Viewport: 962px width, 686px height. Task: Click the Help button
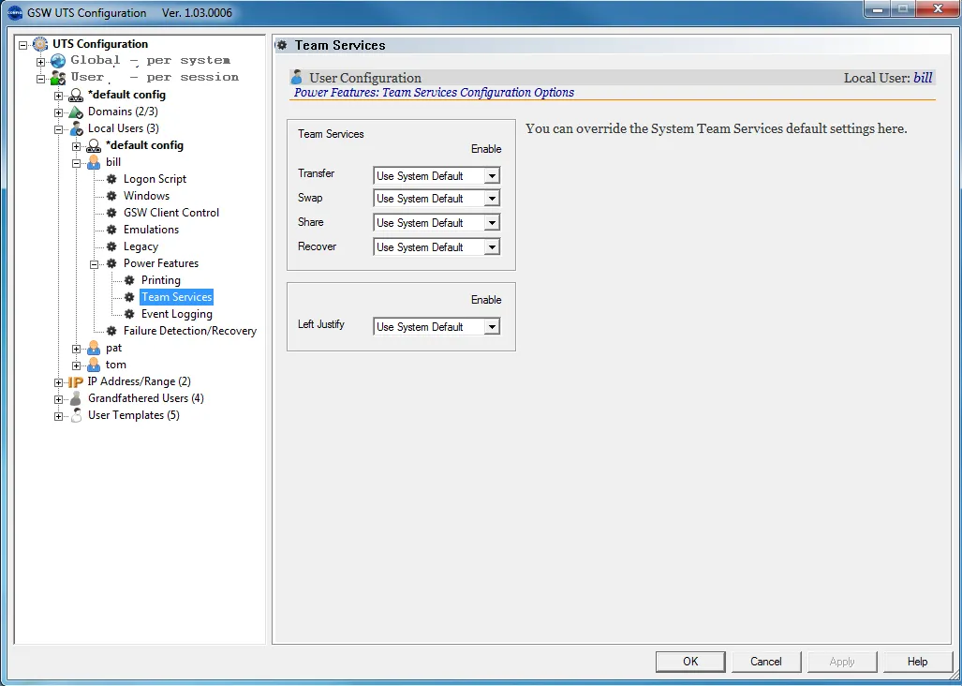click(x=917, y=662)
